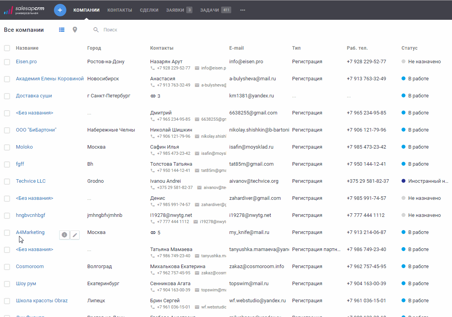The height and width of the screenshot is (317, 452).
Task: Click the search magnifier icon
Action: click(96, 30)
